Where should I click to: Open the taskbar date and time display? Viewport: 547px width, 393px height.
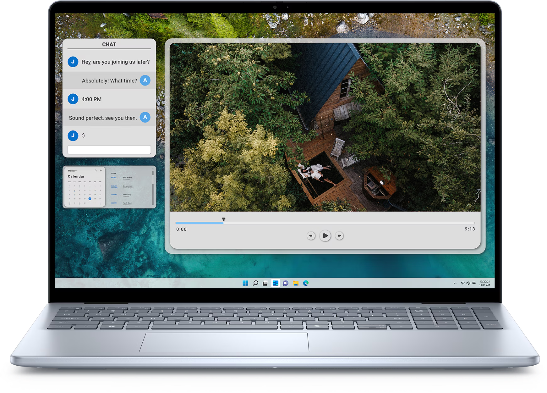coord(484,283)
